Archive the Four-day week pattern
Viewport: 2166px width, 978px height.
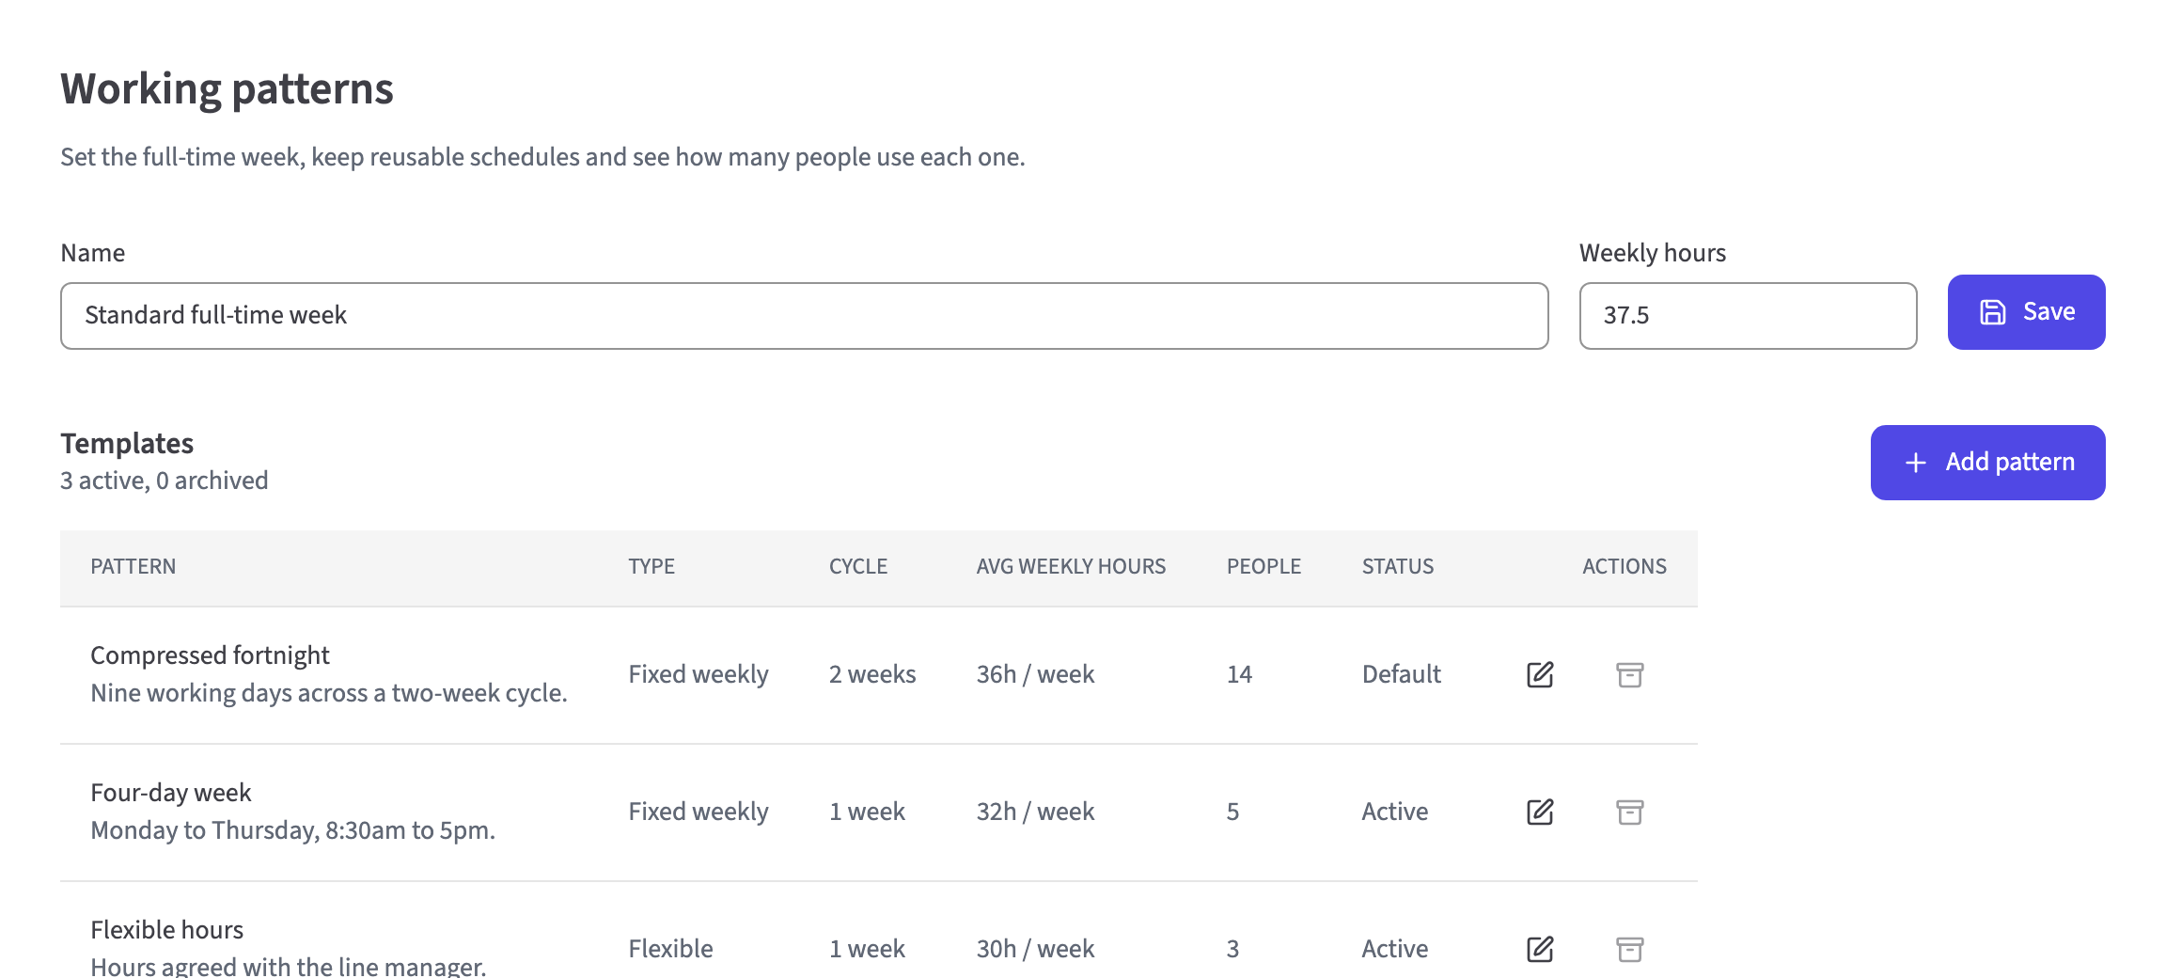click(x=1629, y=812)
